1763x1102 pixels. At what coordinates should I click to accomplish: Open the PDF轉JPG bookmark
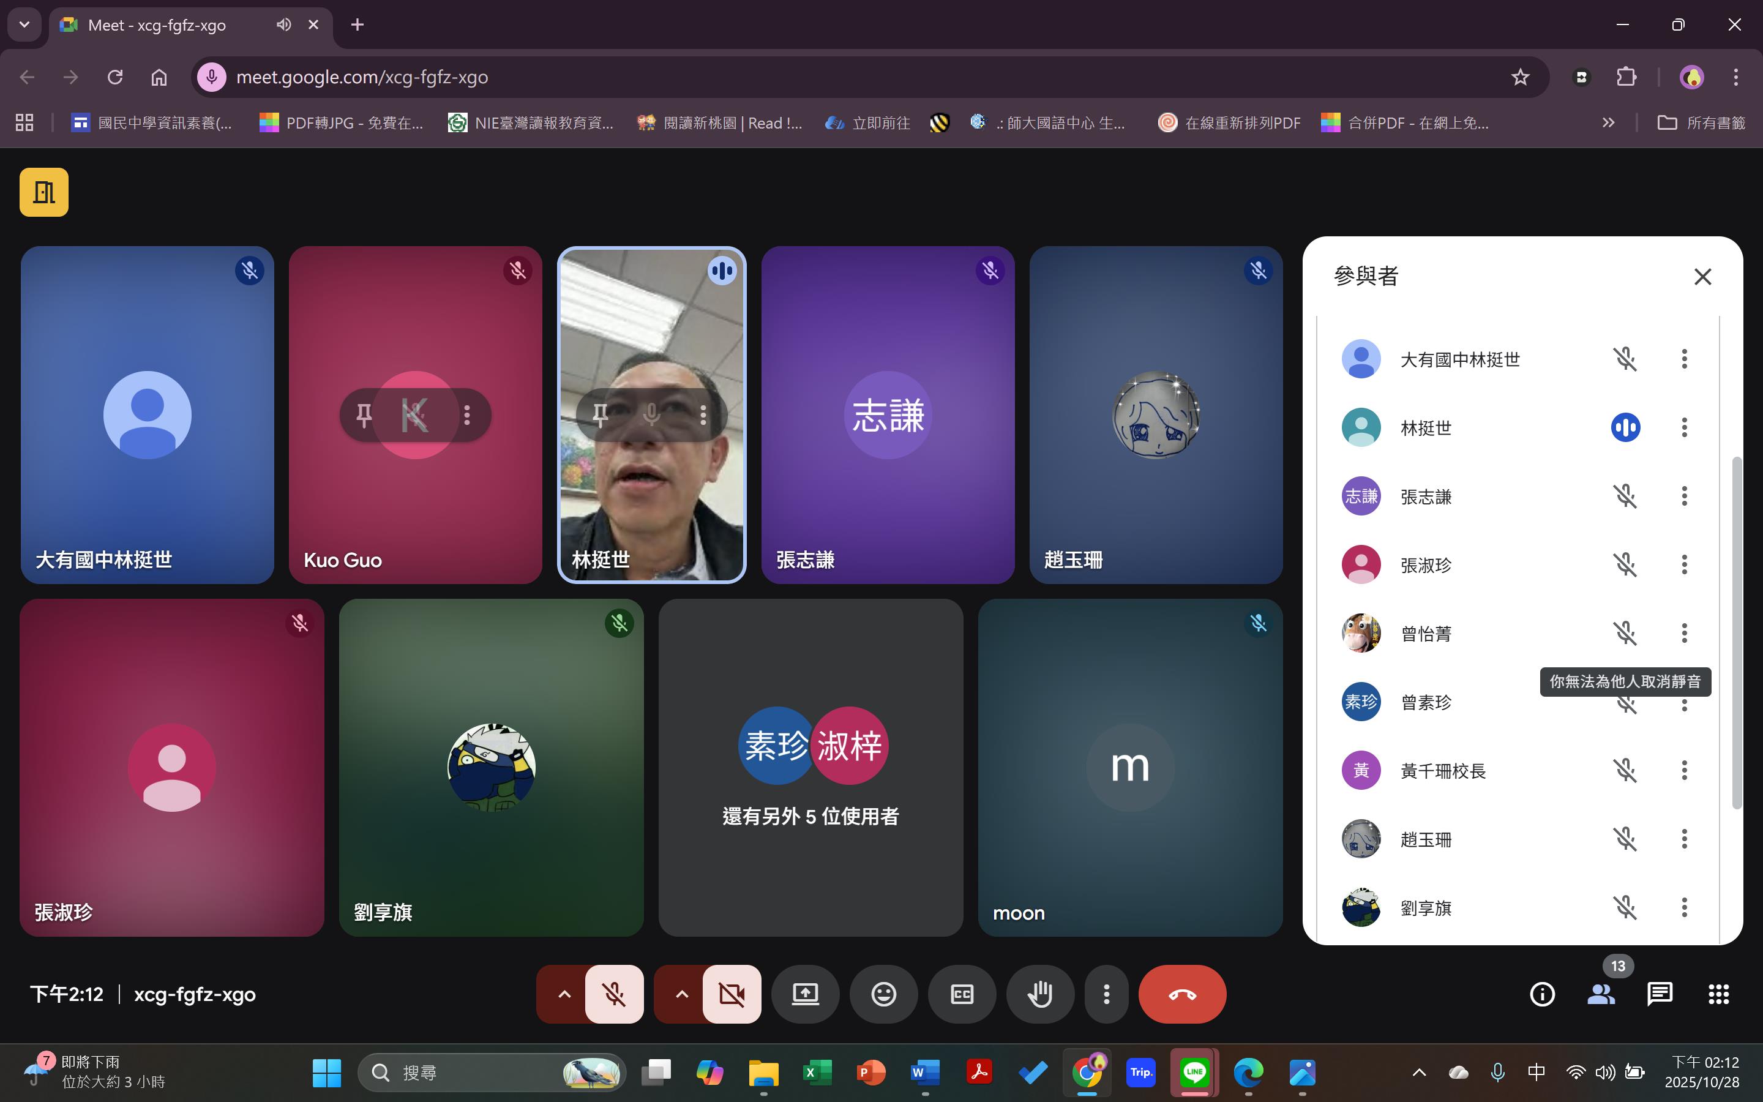coord(341,122)
